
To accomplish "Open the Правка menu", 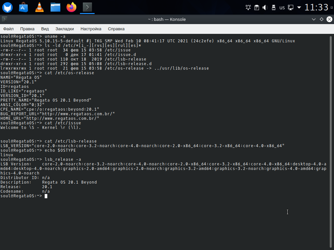I will 27,29.
